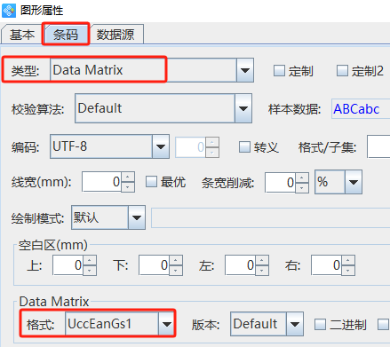Click the 空白区 下 value field
The width and height of the screenshot is (390, 347).
154,265
